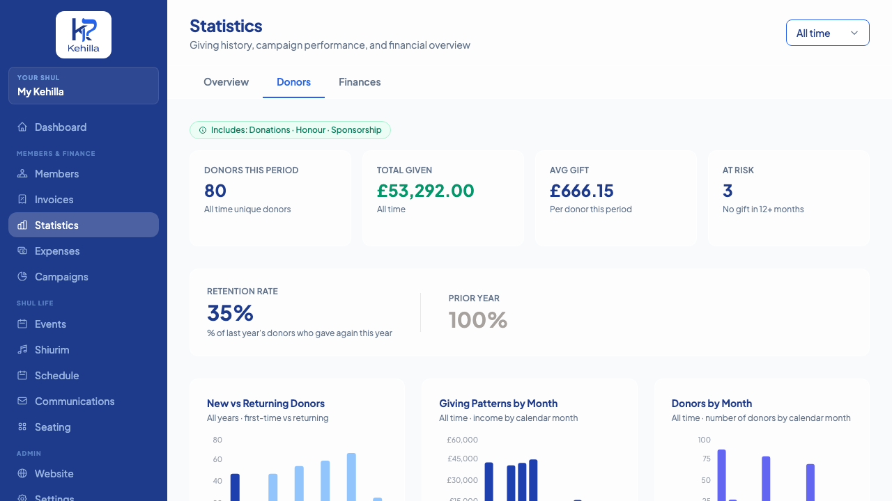Click the Schedule calendar icon
Image resolution: width=892 pixels, height=501 pixels.
point(22,376)
